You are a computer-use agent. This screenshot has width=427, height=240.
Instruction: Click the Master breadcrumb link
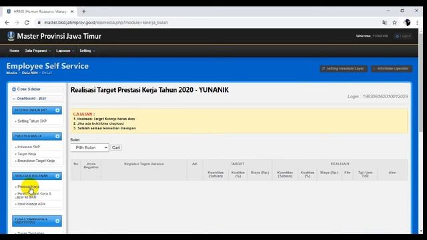tap(12, 73)
